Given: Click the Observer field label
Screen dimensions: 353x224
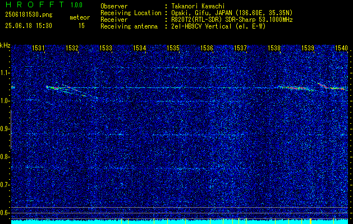Looking at the screenshot, I should [x=114, y=6].
